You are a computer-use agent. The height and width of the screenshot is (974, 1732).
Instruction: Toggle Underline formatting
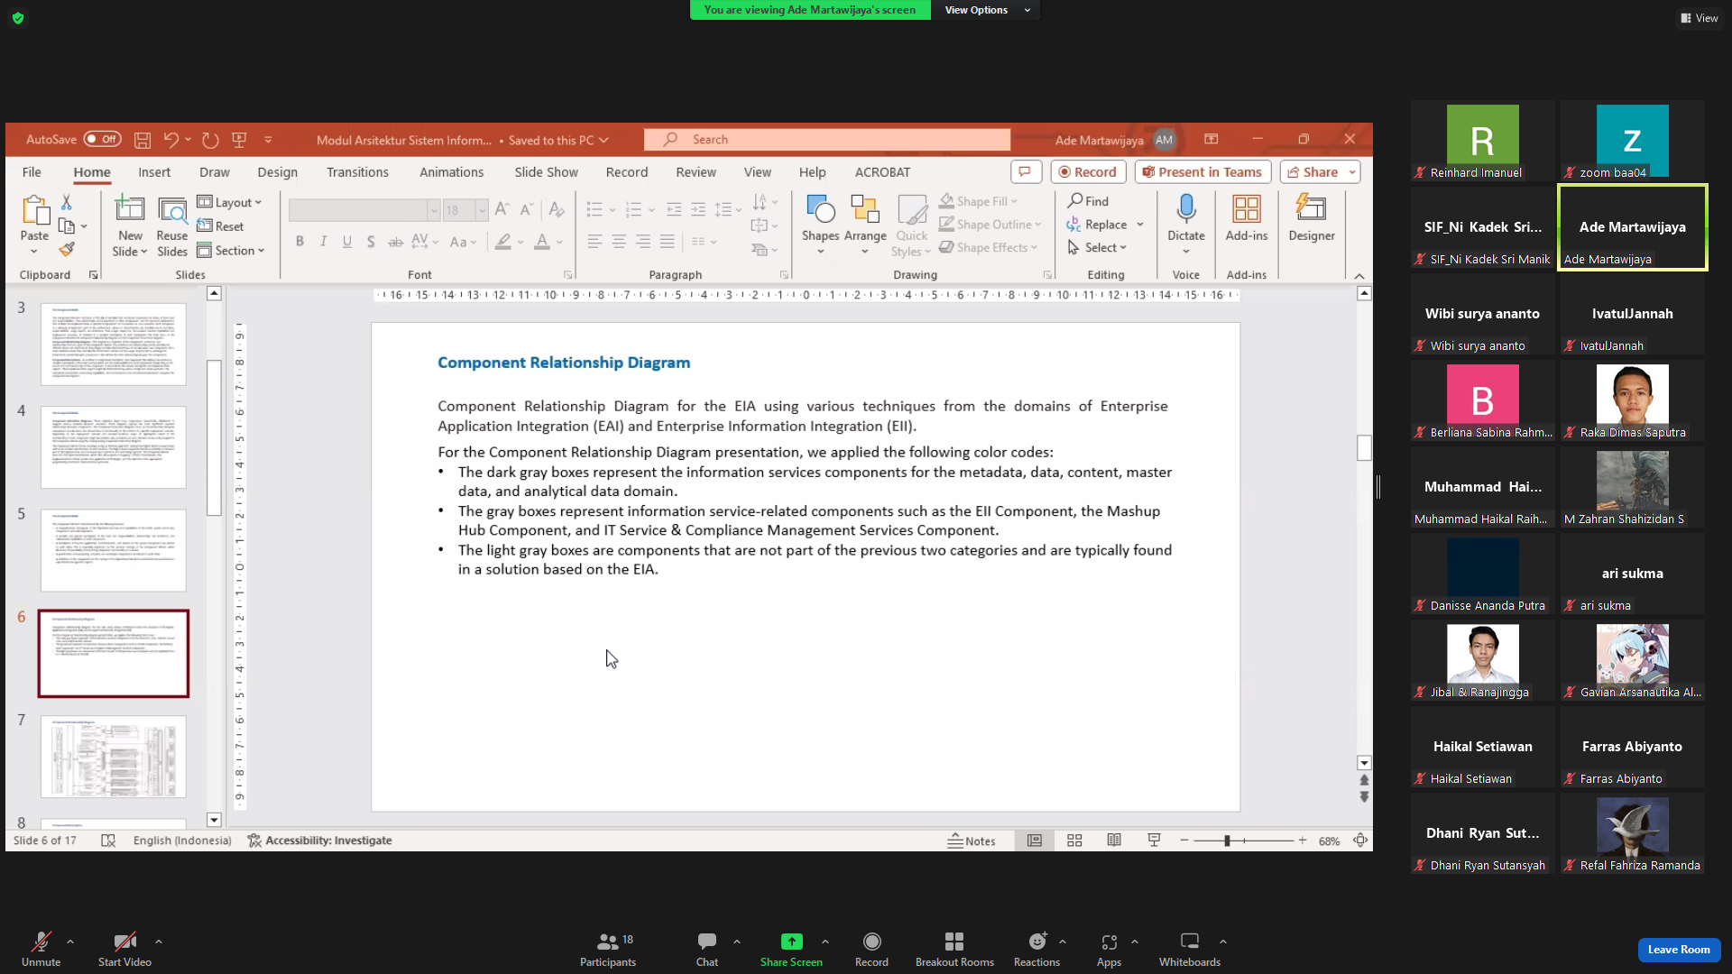pos(346,241)
